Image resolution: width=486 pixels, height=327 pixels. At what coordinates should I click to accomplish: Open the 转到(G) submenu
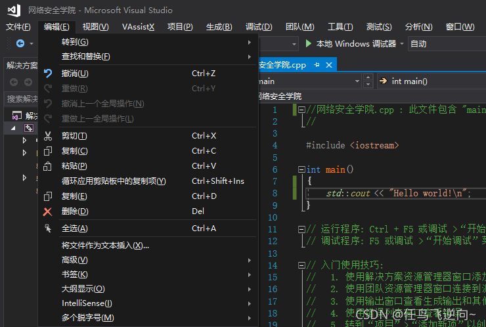coord(148,42)
